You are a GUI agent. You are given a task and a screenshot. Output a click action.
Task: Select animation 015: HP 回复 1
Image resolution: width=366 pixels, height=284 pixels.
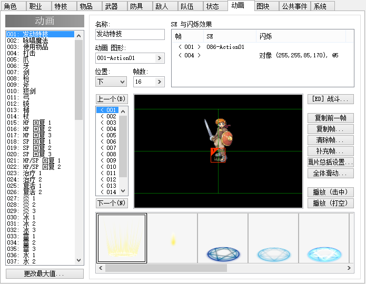point(40,123)
